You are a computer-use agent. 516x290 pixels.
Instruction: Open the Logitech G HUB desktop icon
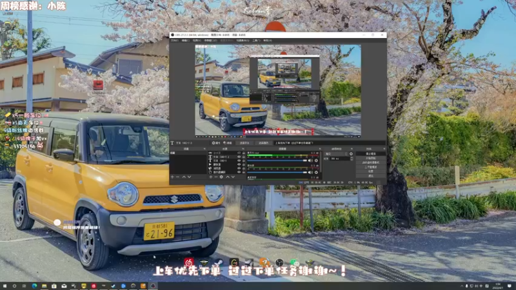234,262
